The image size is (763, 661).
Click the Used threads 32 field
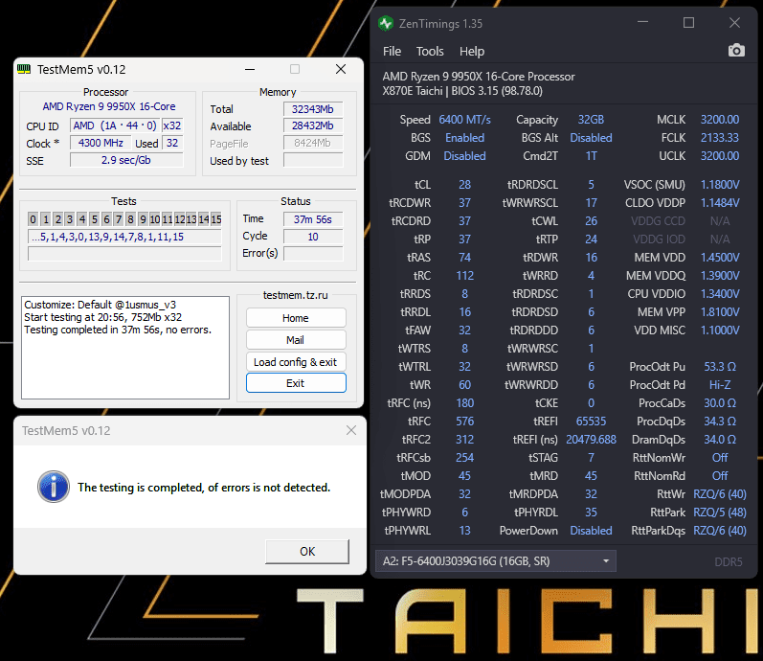coord(172,143)
